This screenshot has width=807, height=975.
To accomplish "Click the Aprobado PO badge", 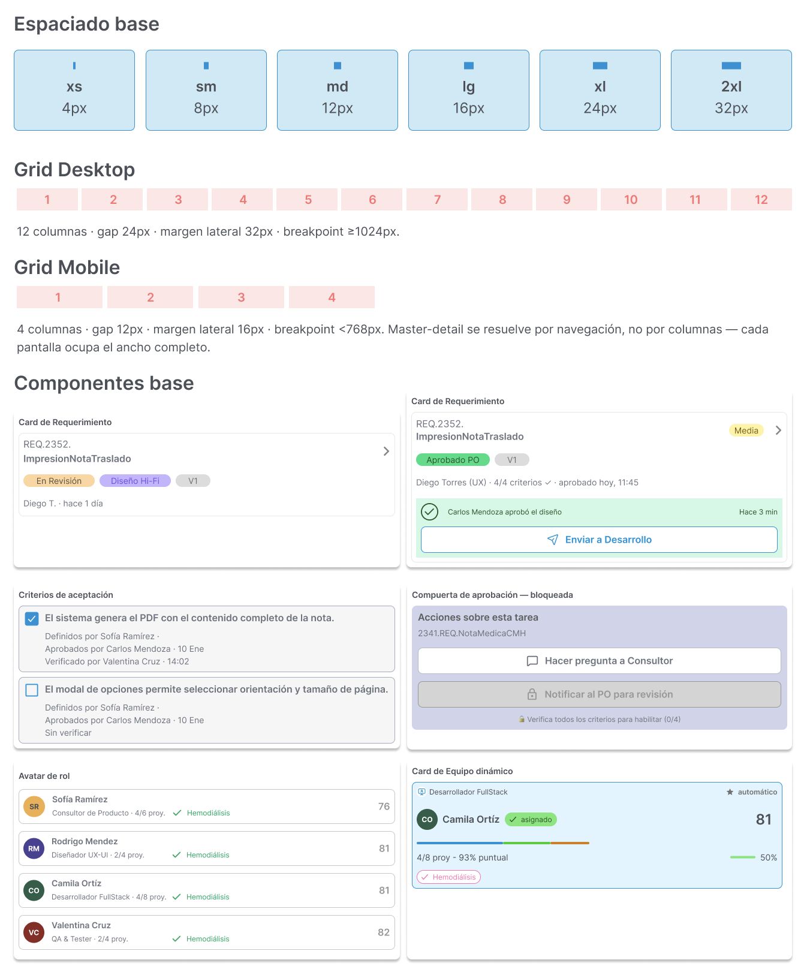I will pos(453,460).
